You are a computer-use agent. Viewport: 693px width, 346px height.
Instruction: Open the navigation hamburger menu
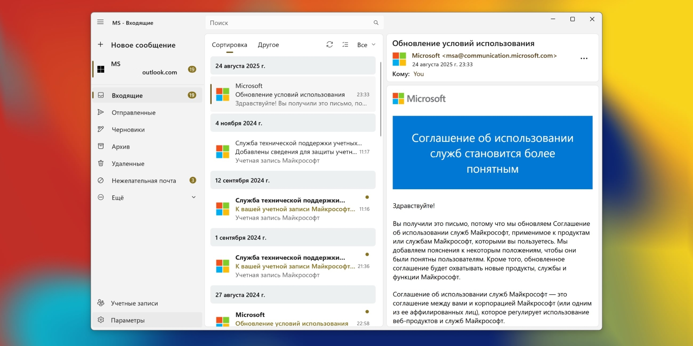coord(100,22)
